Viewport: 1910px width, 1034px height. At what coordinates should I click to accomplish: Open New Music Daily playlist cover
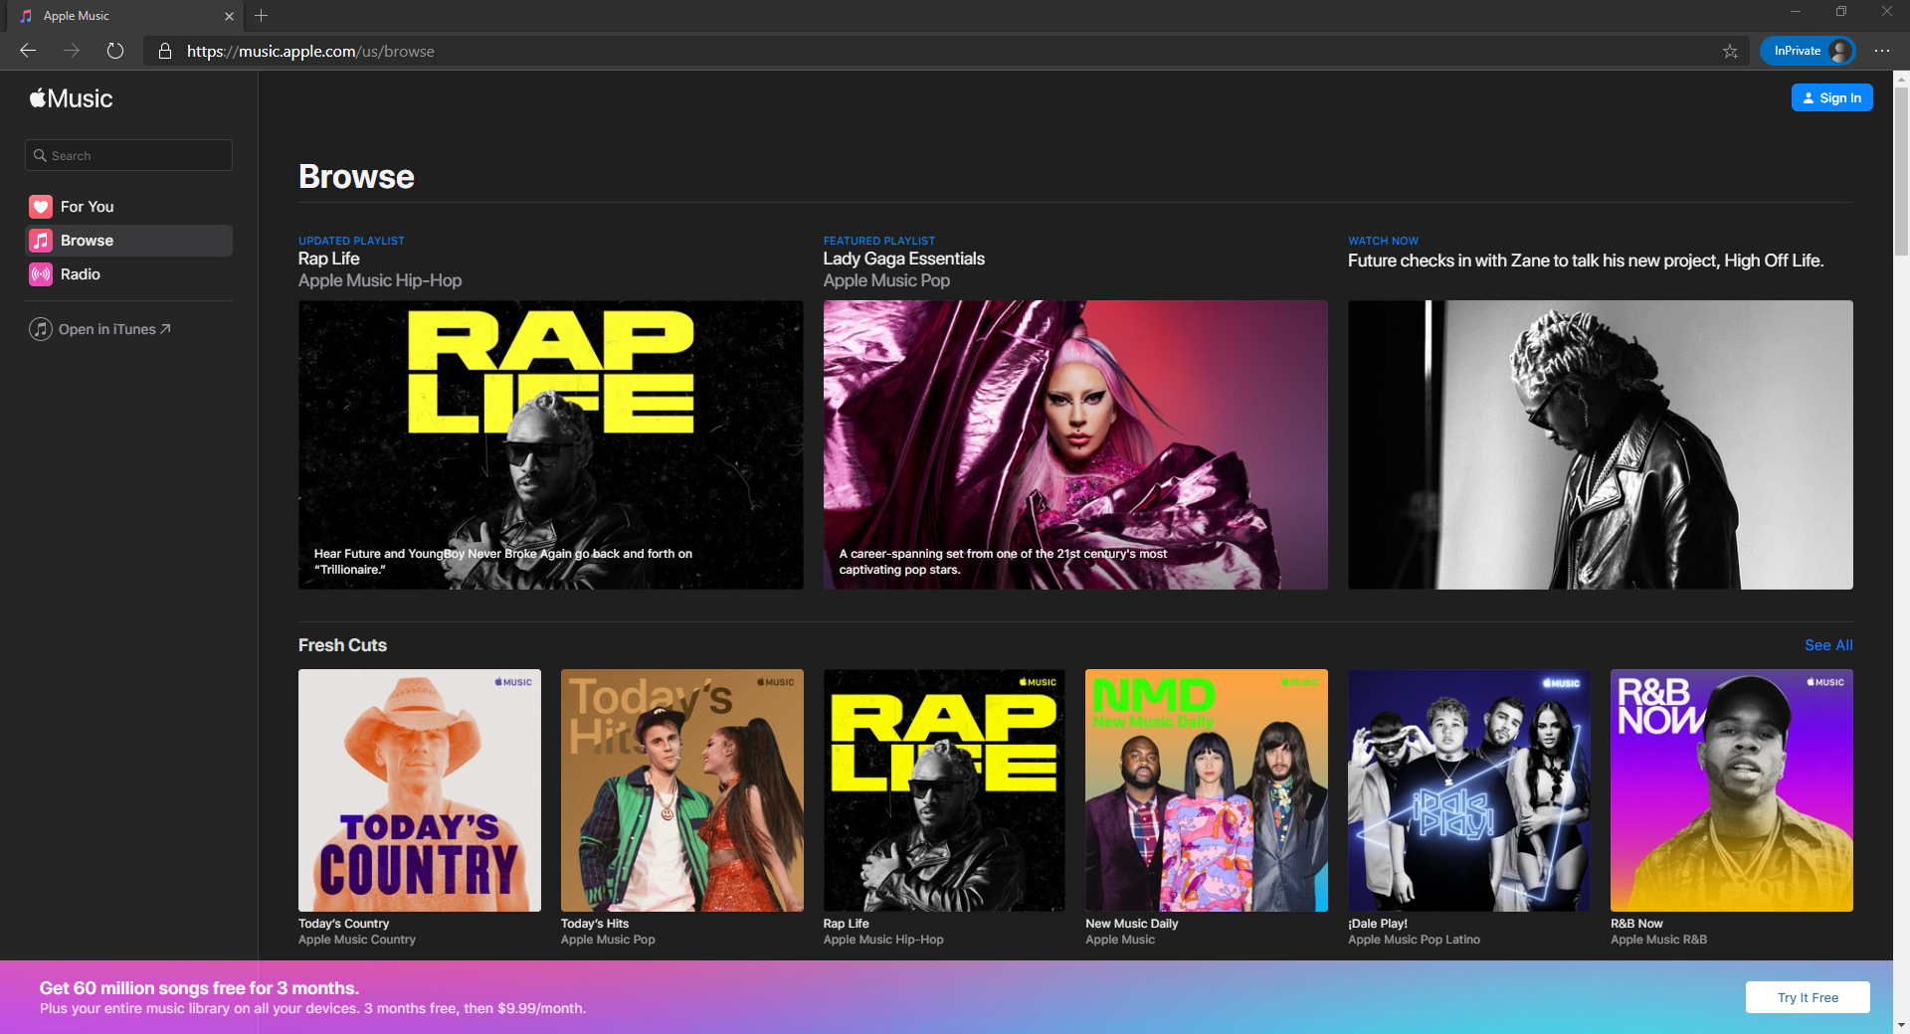1207,790
